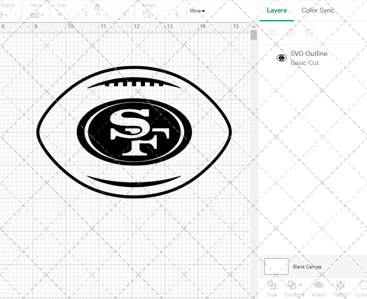
Task: Click the Rotate stepper arrows
Action: [177, 14]
